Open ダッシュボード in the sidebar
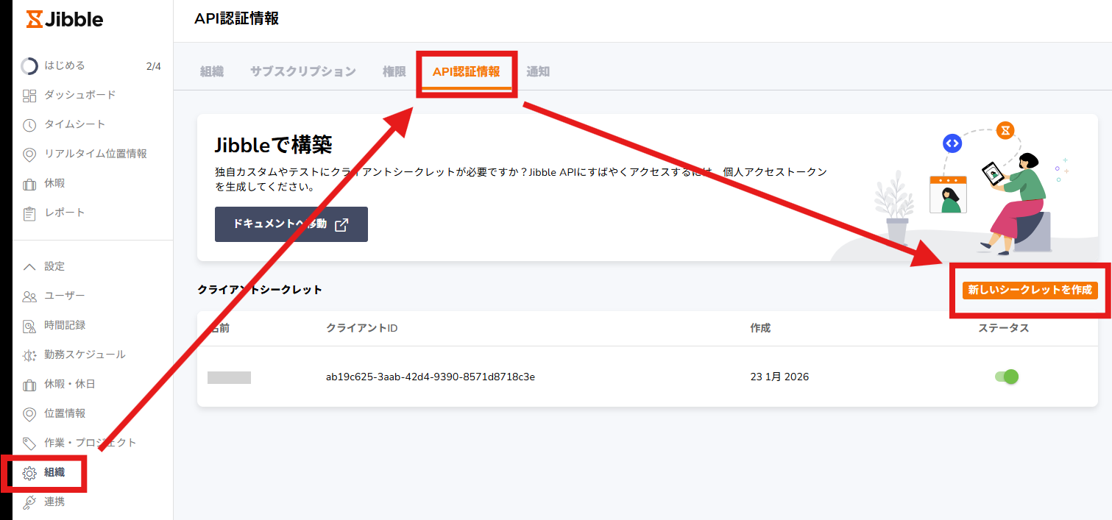Image resolution: width=1112 pixels, height=520 pixels. (80, 95)
